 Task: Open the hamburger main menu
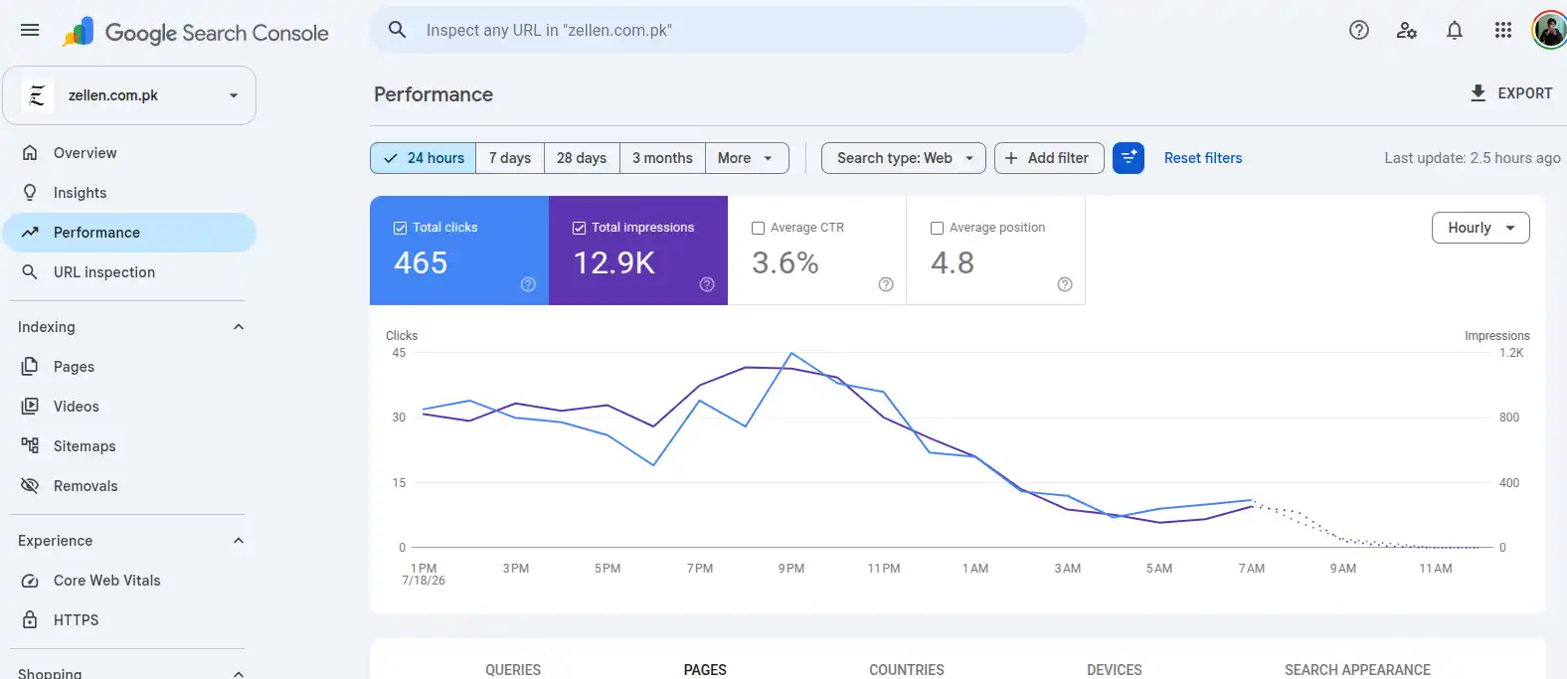click(30, 30)
